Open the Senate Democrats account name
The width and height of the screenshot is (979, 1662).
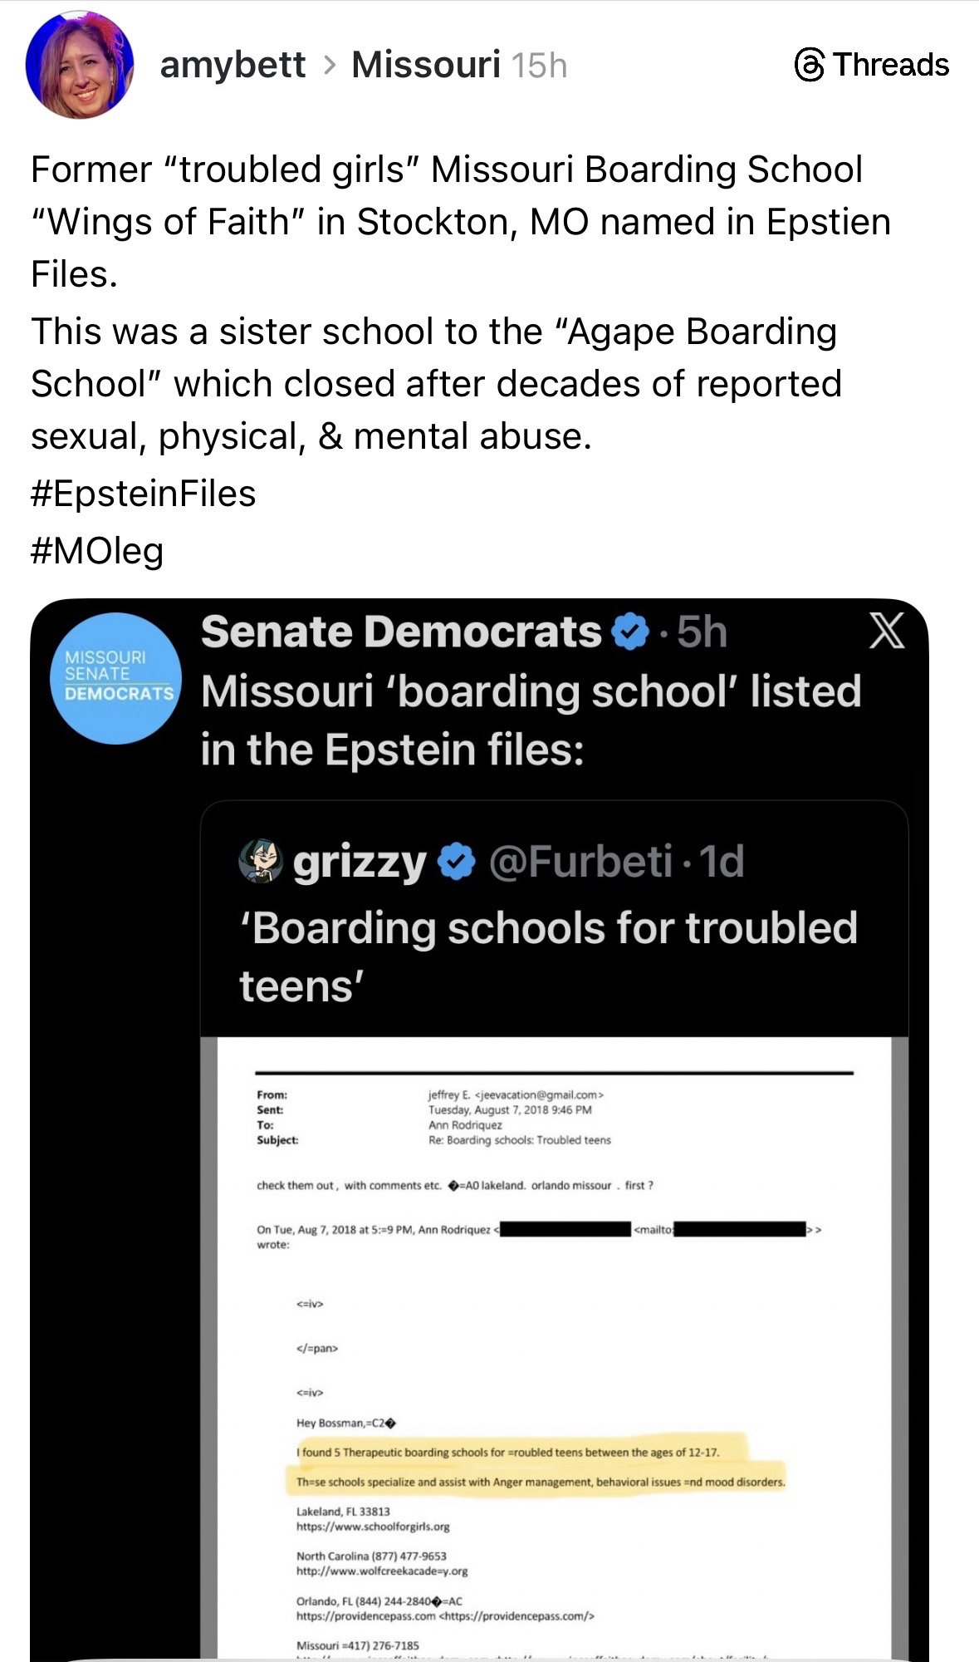401,632
